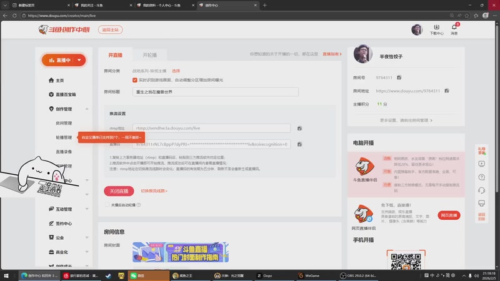Click the video play icon on right rail
The height and width of the screenshot is (281, 500).
click(481, 164)
